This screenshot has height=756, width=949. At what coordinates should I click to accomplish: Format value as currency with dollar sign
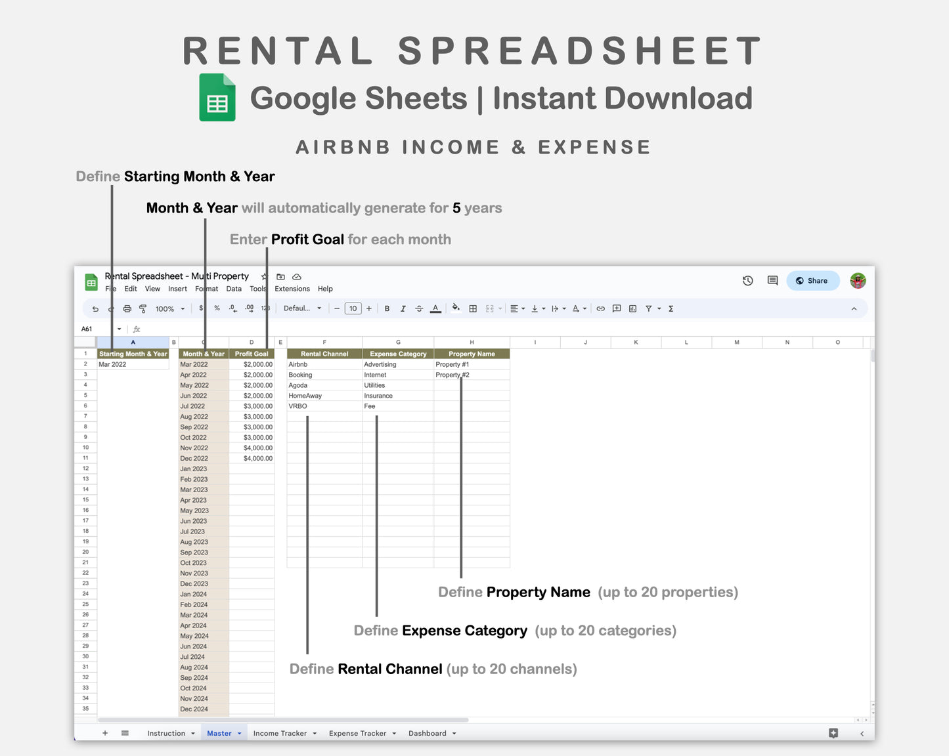201,308
